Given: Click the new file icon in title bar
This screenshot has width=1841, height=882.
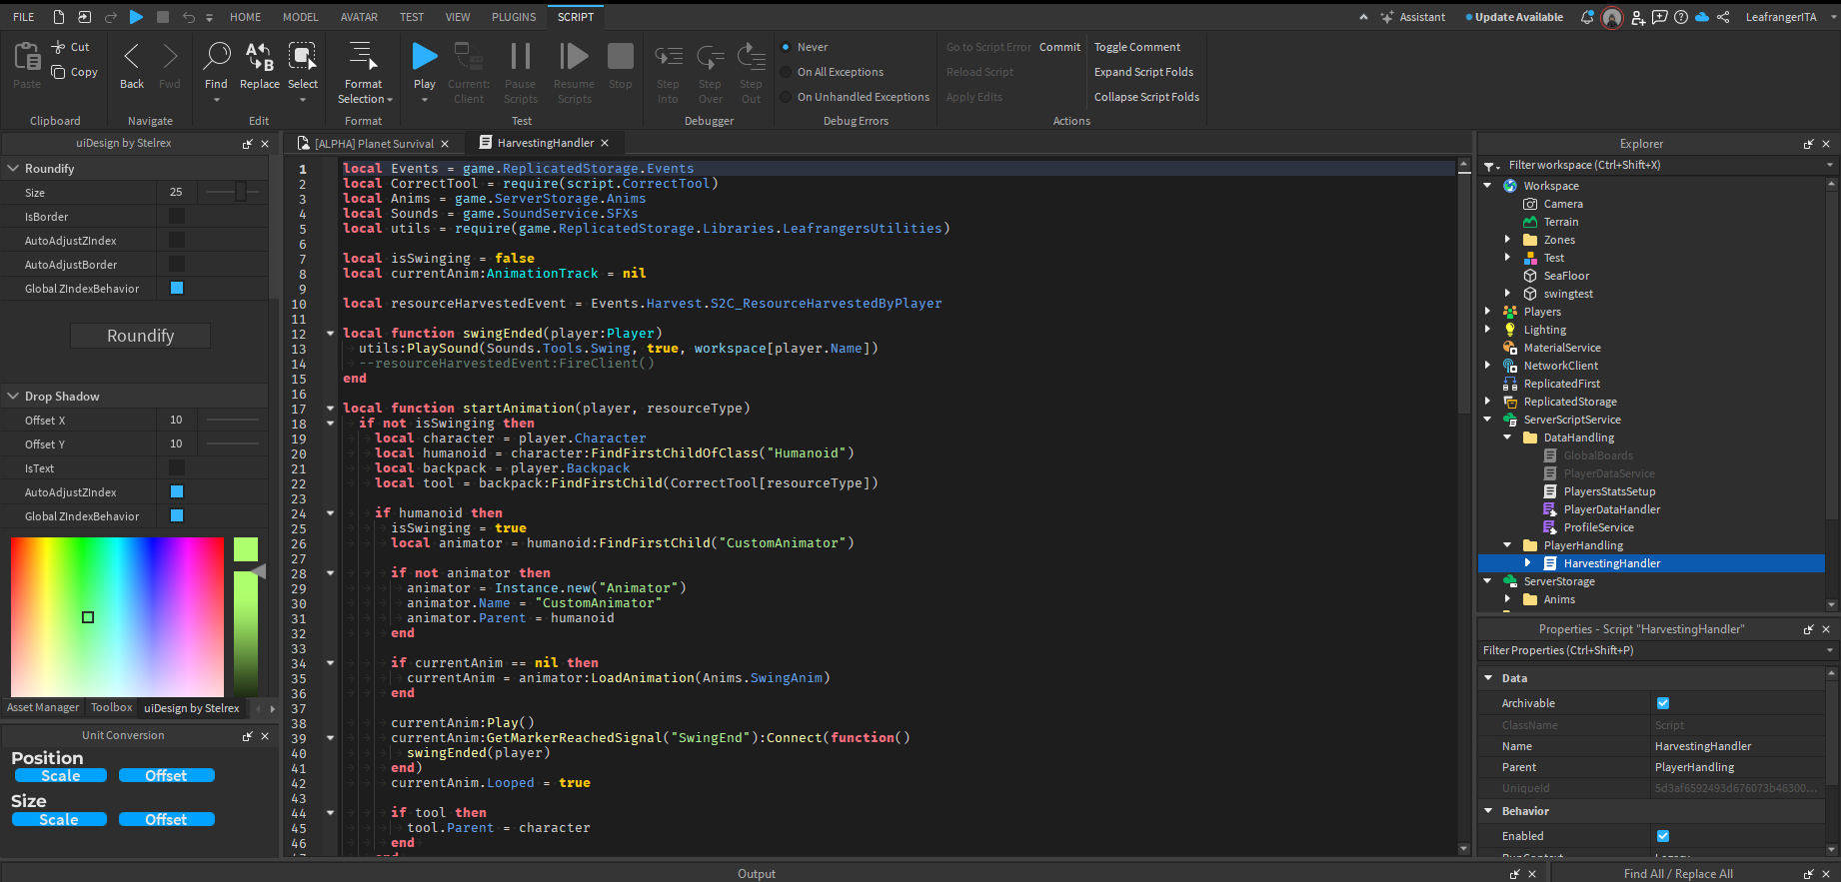Looking at the screenshot, I should (x=59, y=17).
